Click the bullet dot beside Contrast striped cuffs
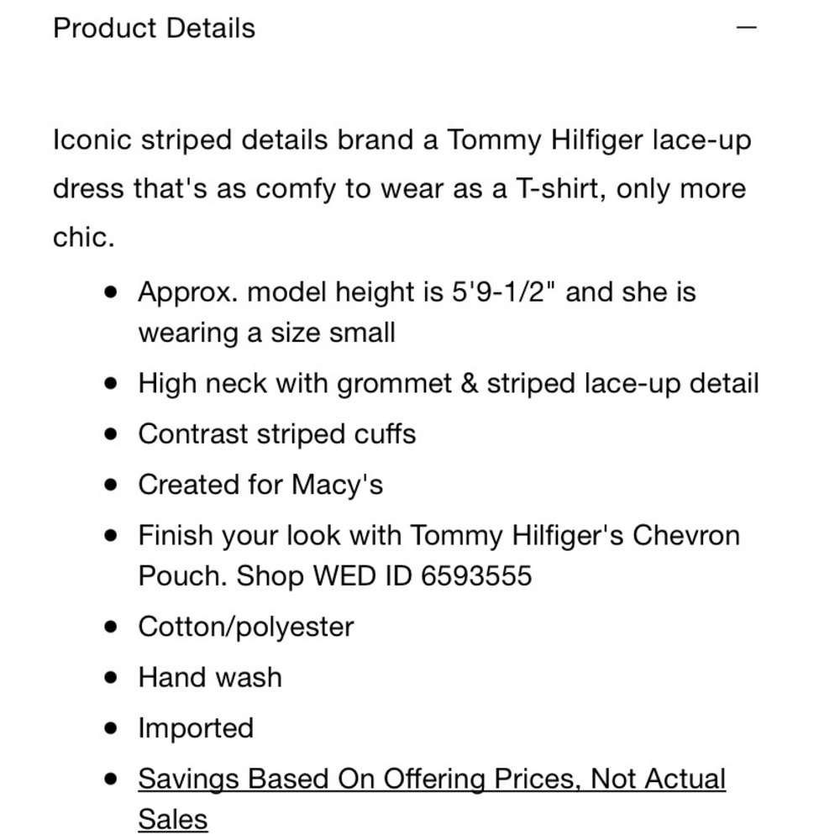Image resolution: width=840 pixels, height=840 pixels. (111, 434)
